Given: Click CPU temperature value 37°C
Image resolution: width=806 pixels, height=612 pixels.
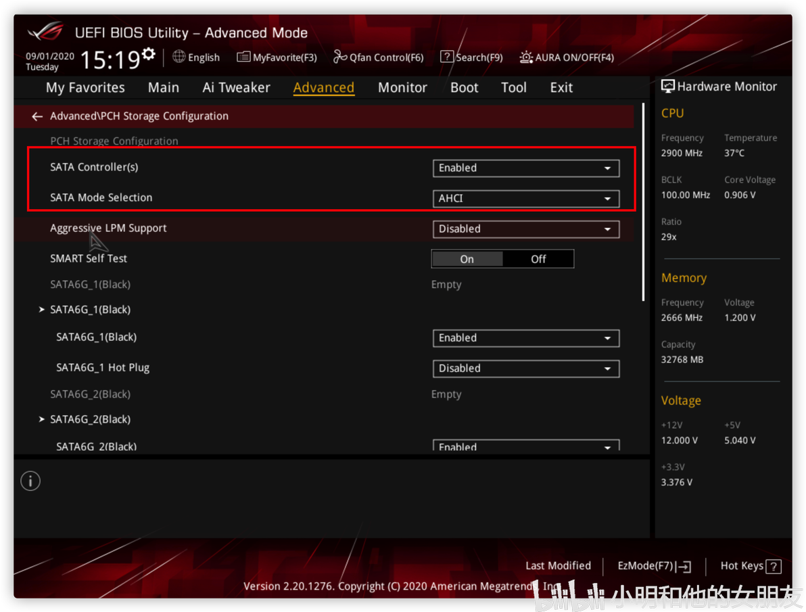Looking at the screenshot, I should point(734,153).
